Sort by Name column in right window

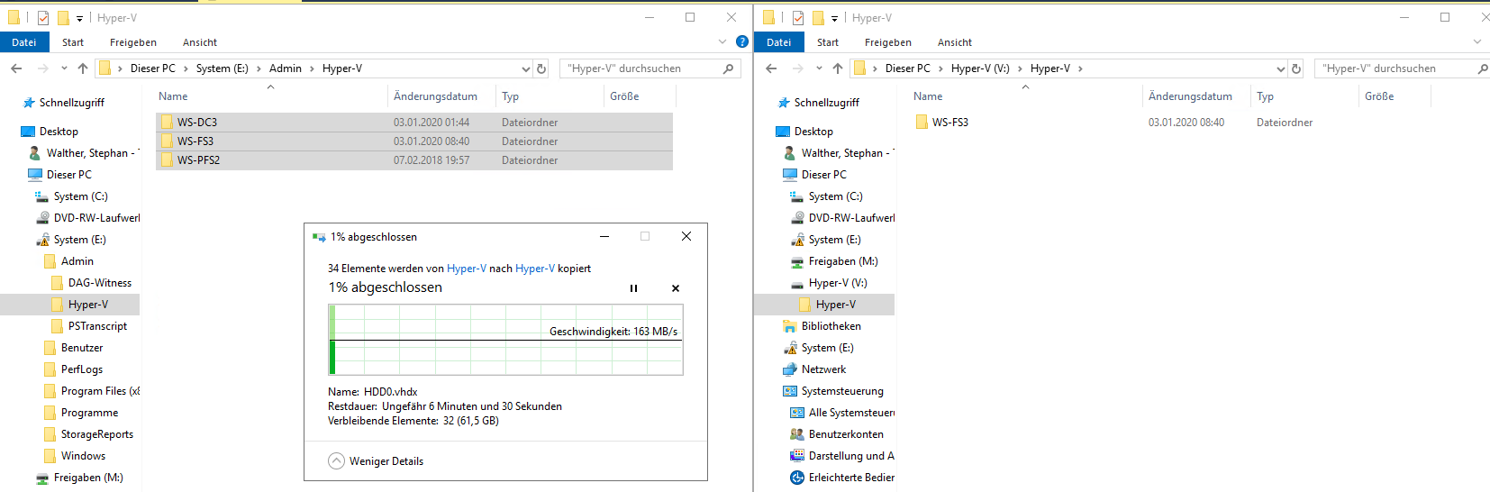pyautogui.click(x=928, y=96)
